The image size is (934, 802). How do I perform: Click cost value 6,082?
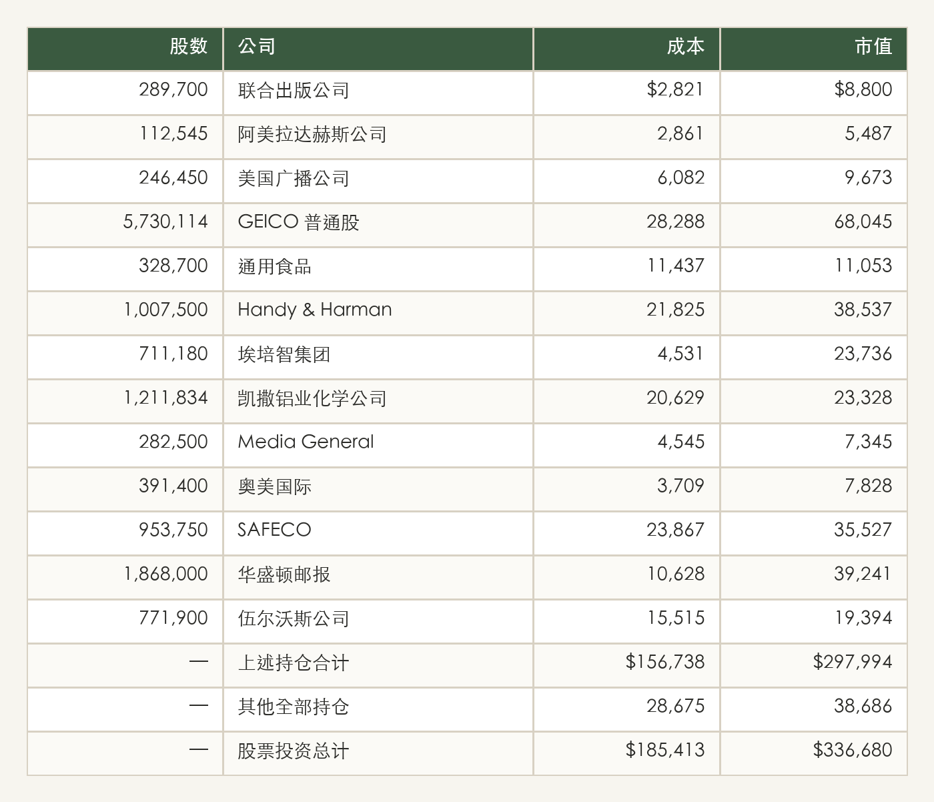coord(681,178)
